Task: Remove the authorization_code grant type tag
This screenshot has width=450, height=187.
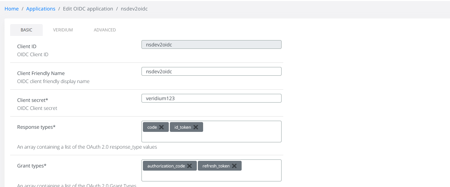Action: [x=189, y=166]
